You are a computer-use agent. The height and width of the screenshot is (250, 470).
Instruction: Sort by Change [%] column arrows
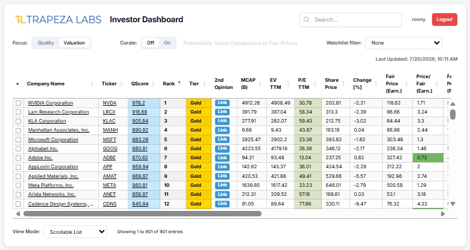[376, 84]
